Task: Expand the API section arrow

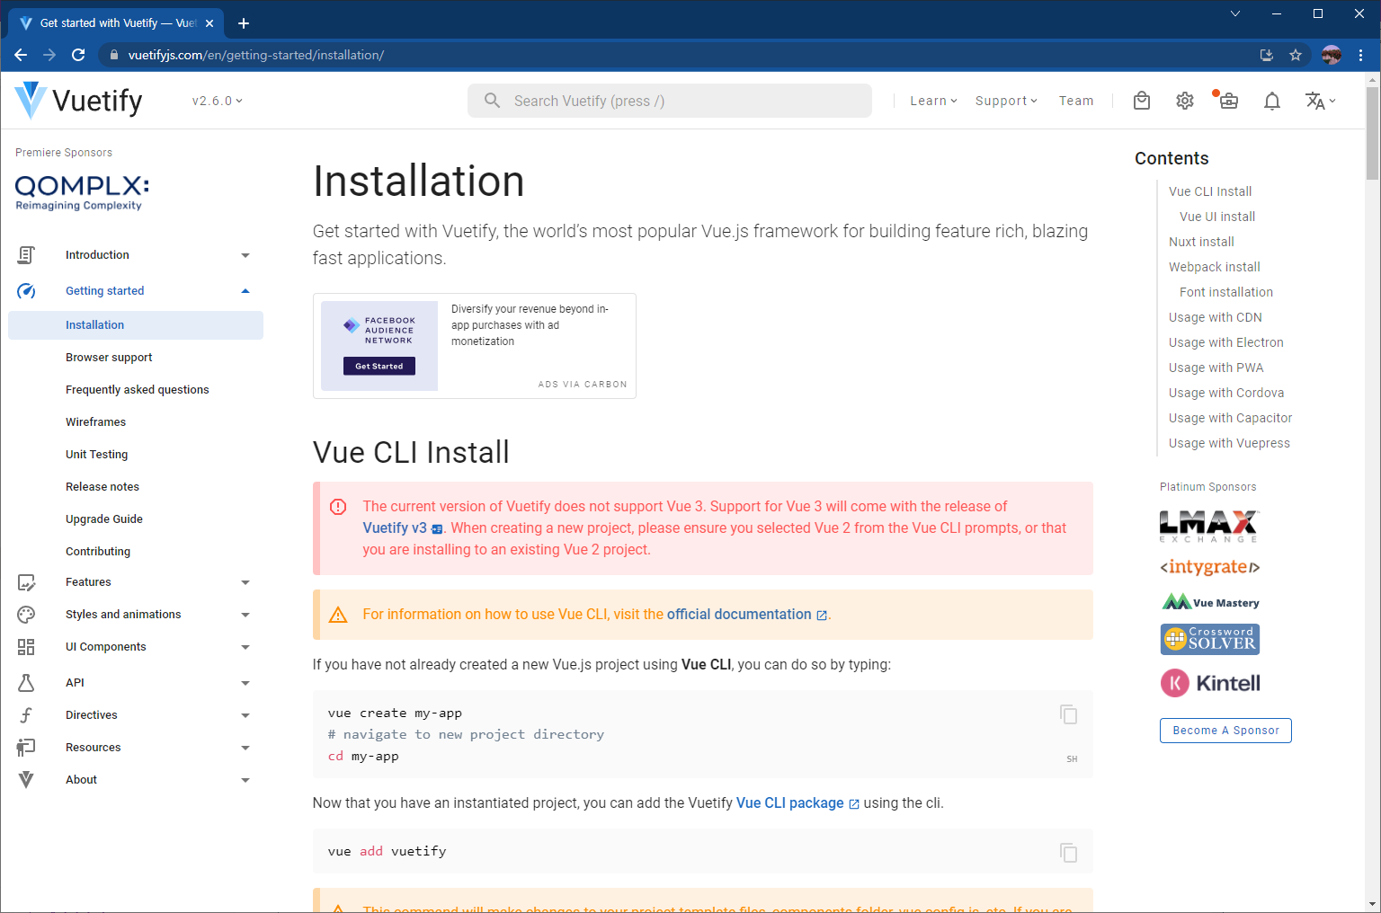Action: tap(245, 683)
